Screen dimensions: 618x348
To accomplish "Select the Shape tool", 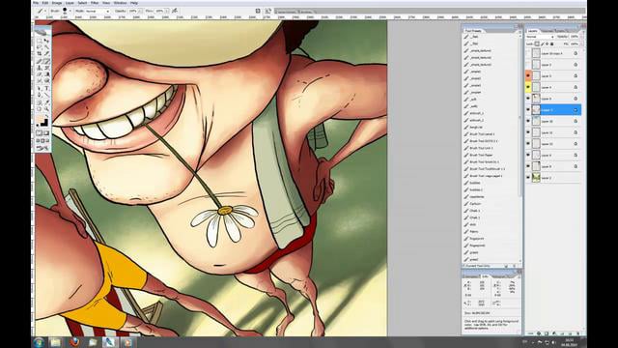I will [47, 95].
